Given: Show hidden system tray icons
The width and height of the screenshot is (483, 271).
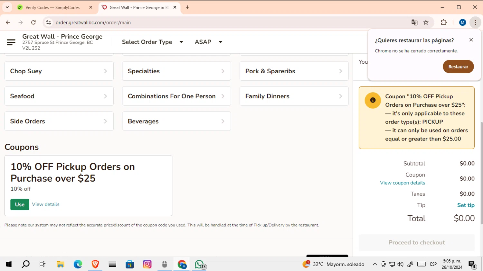Looking at the screenshot, I should tap(375, 264).
